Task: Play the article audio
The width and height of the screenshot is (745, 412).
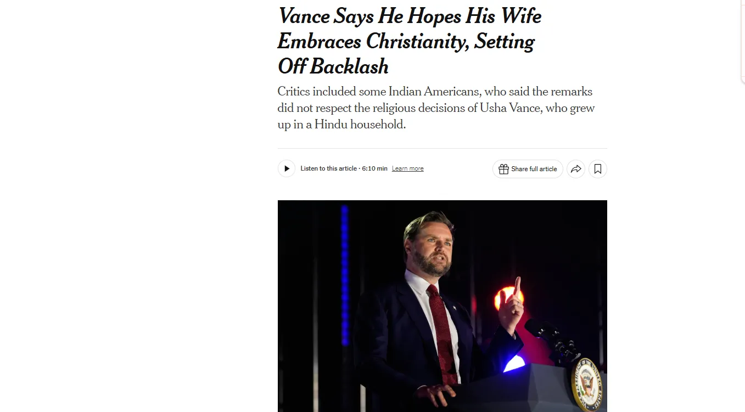Action: (x=286, y=168)
